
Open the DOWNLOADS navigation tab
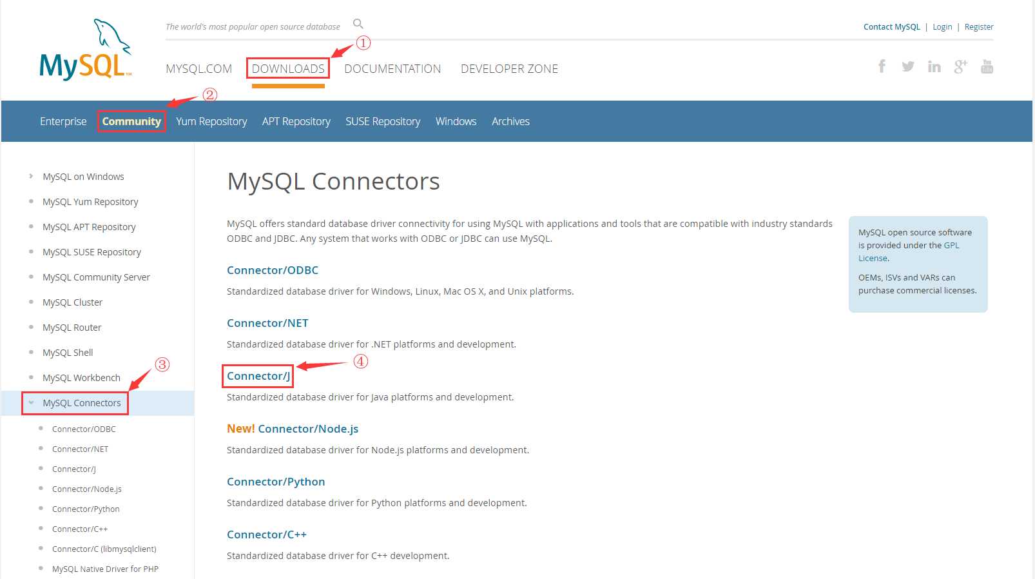point(288,69)
